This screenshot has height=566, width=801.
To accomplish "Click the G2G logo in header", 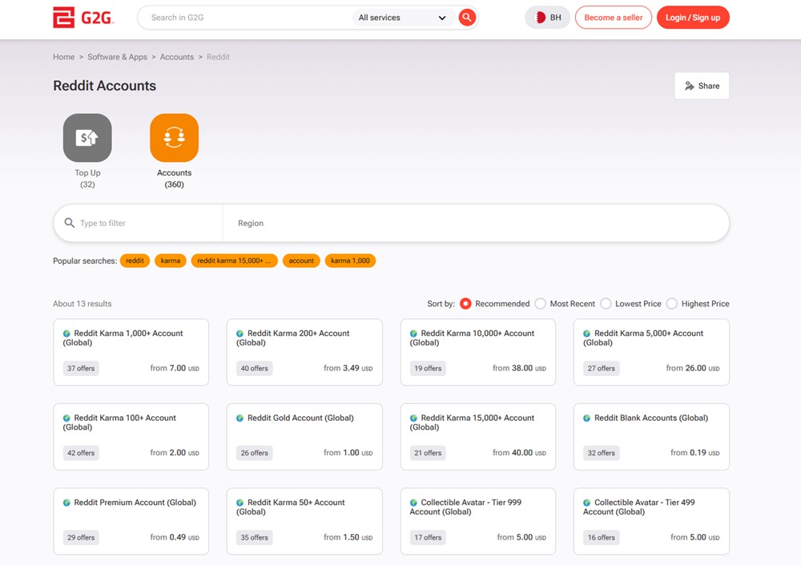I will tap(83, 18).
